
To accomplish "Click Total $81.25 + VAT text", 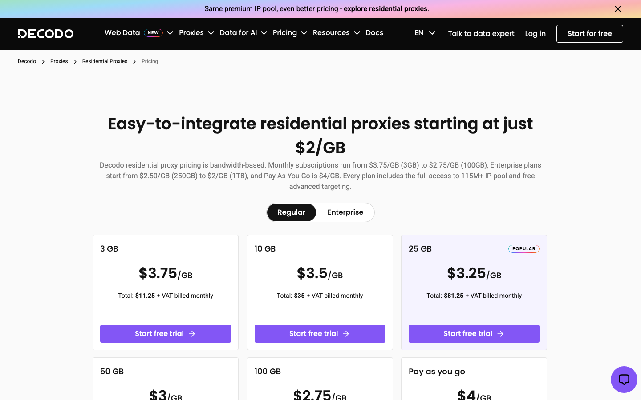I will pos(474,296).
